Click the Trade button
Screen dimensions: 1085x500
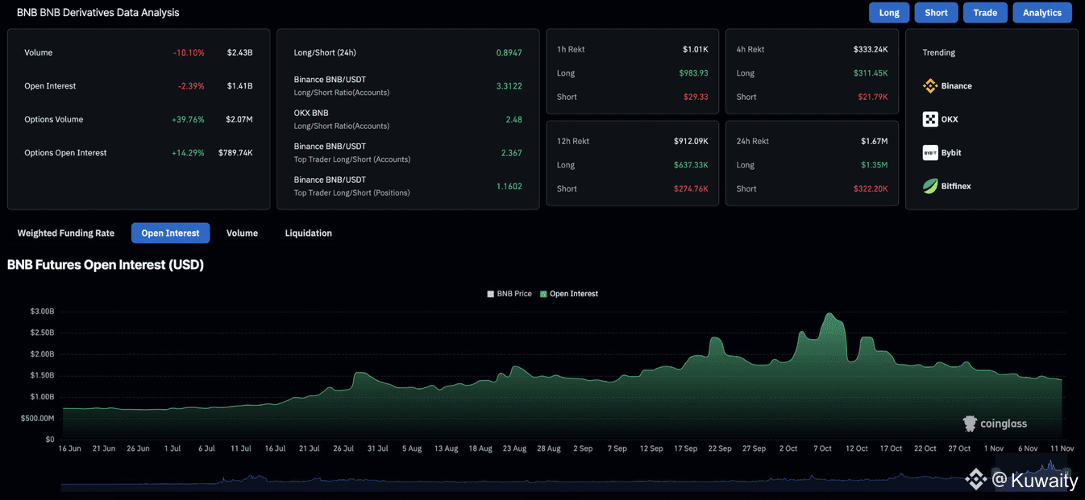click(x=984, y=13)
